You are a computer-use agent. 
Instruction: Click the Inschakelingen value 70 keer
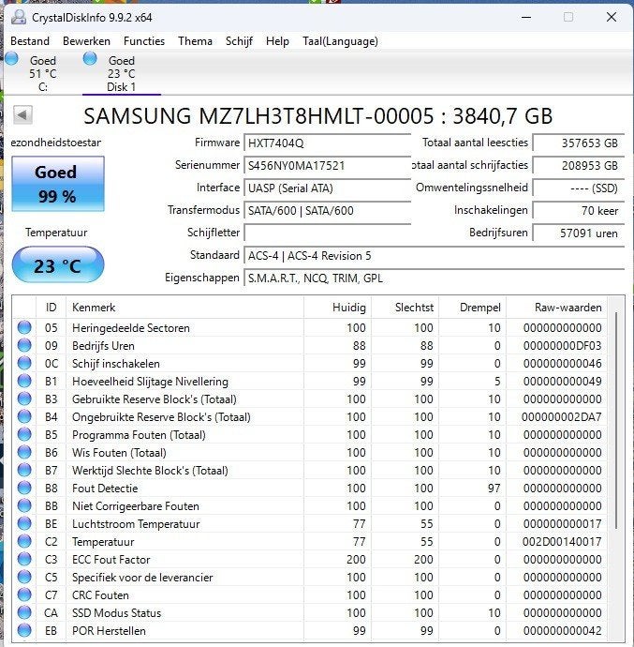(579, 211)
